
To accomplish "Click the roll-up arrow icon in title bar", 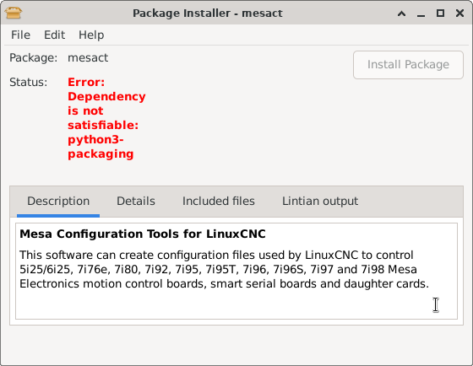I will [x=401, y=13].
